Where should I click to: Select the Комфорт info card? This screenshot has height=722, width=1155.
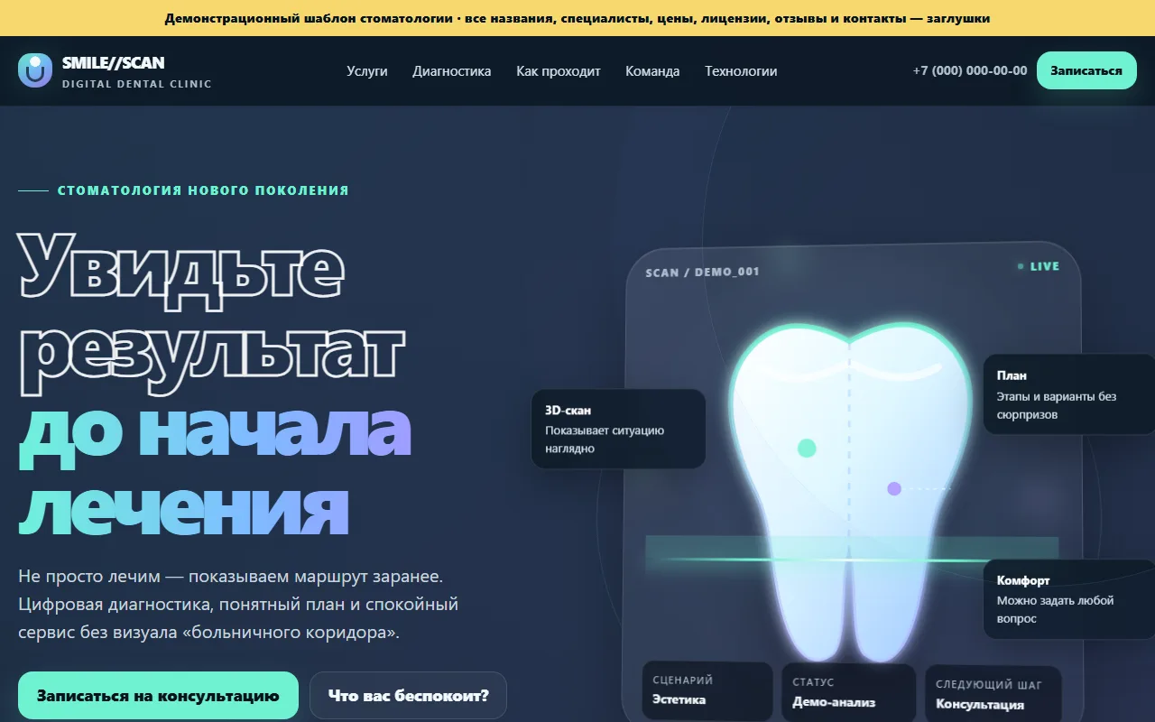[x=1069, y=599]
